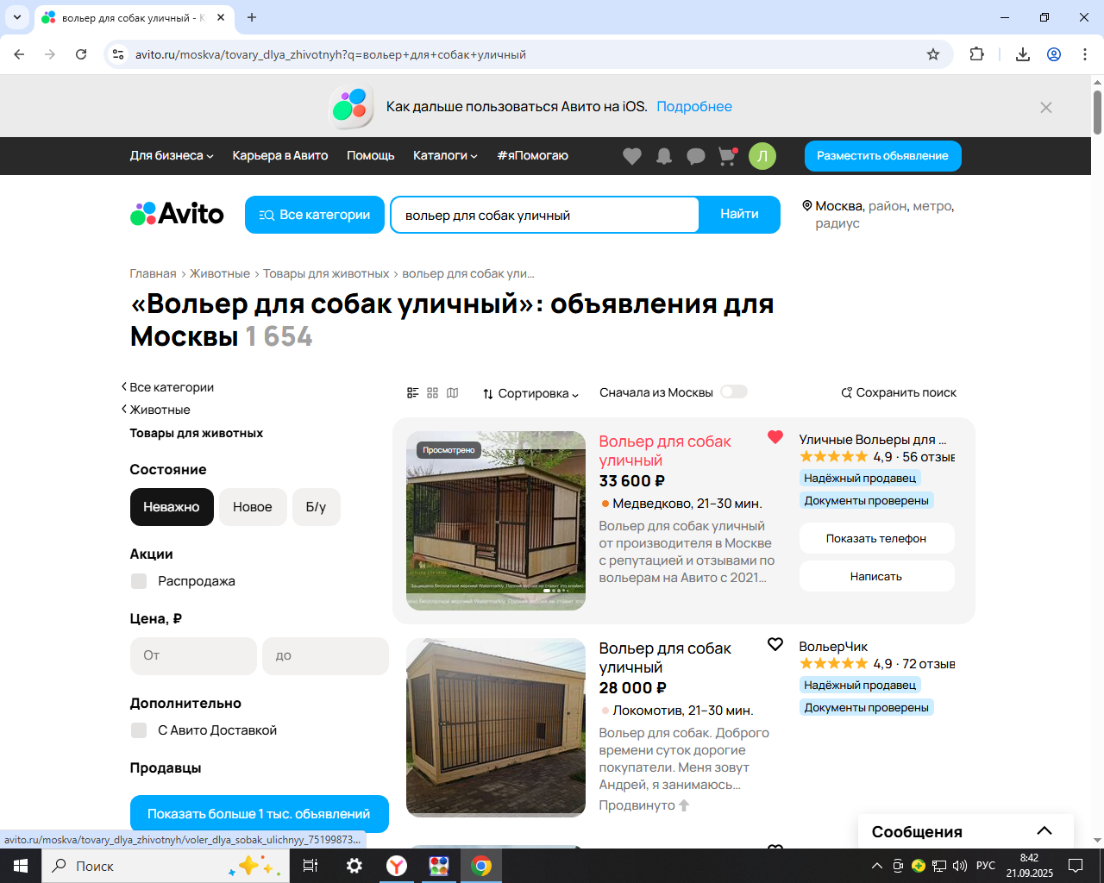Click 'Показать больше 1 тыс. объявлений'

click(x=260, y=814)
